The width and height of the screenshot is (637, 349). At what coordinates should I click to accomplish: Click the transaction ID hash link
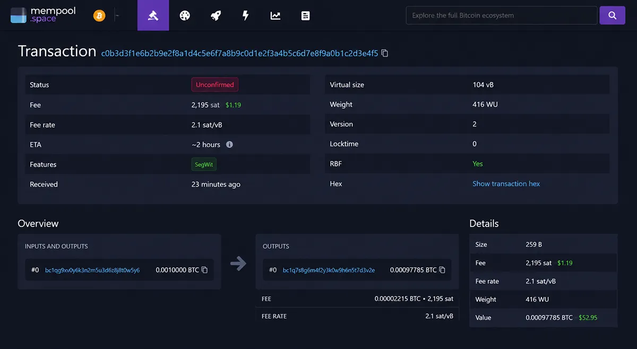click(x=239, y=53)
